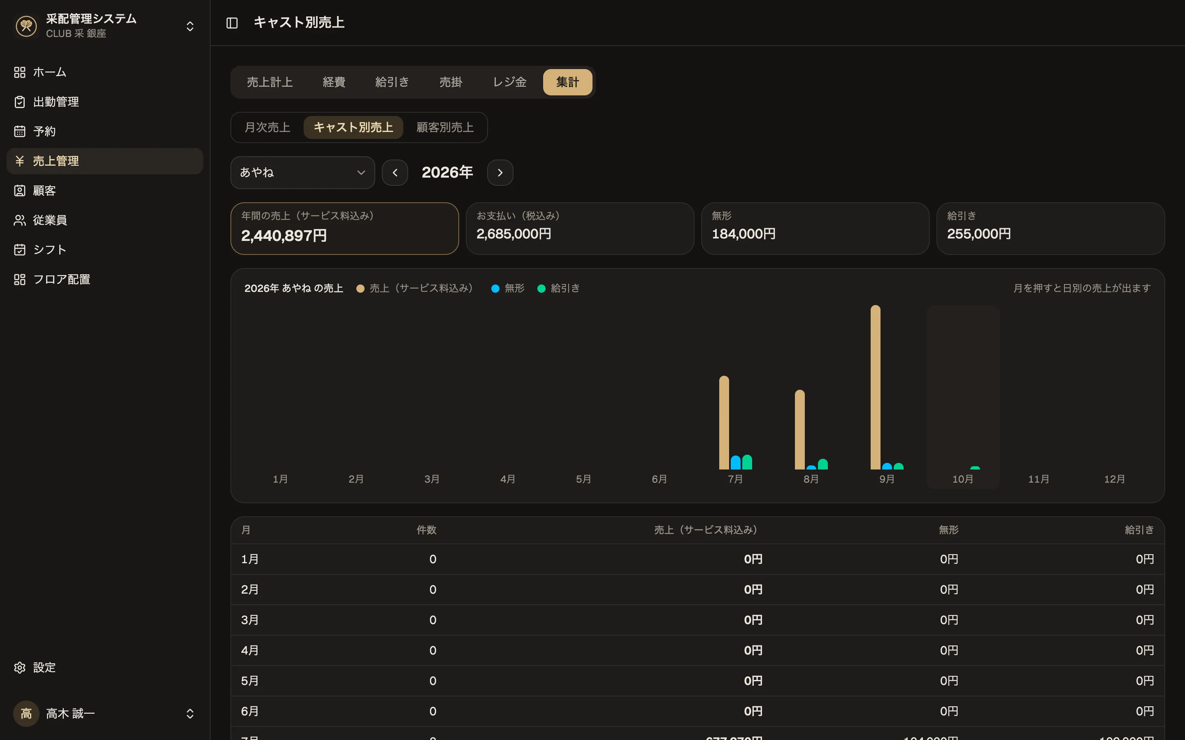The height and width of the screenshot is (740, 1185).
Task: Toggle 売上（サービス料込み）legend series
Action: coord(415,288)
